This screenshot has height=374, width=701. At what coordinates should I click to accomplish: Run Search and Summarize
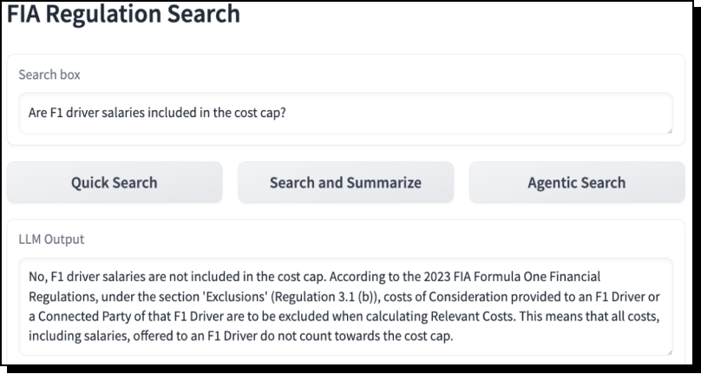coord(345,182)
